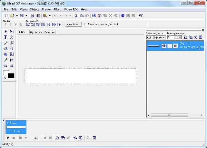Click the Transparency spinner arrows
The image size is (207, 148).
(x=176, y=37)
